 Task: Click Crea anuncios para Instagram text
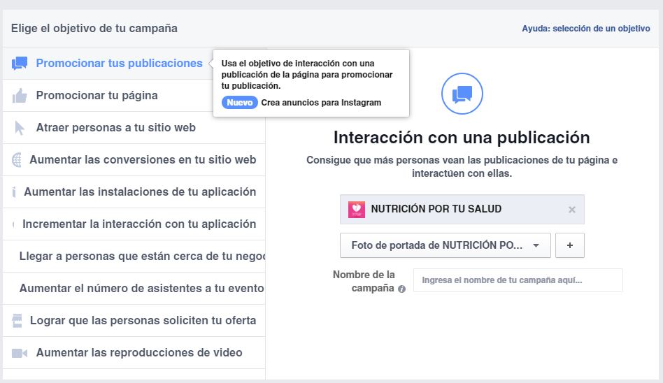321,103
